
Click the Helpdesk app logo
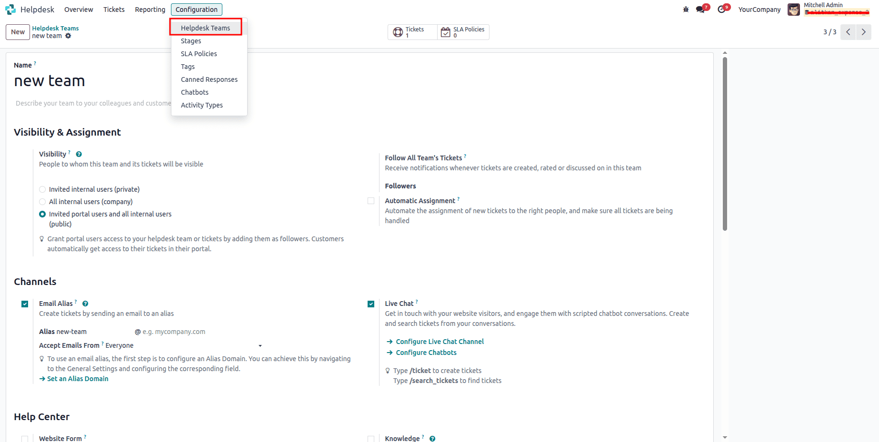pos(10,9)
